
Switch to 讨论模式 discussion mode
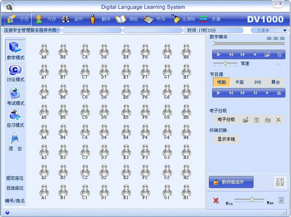pyautogui.click(x=16, y=73)
